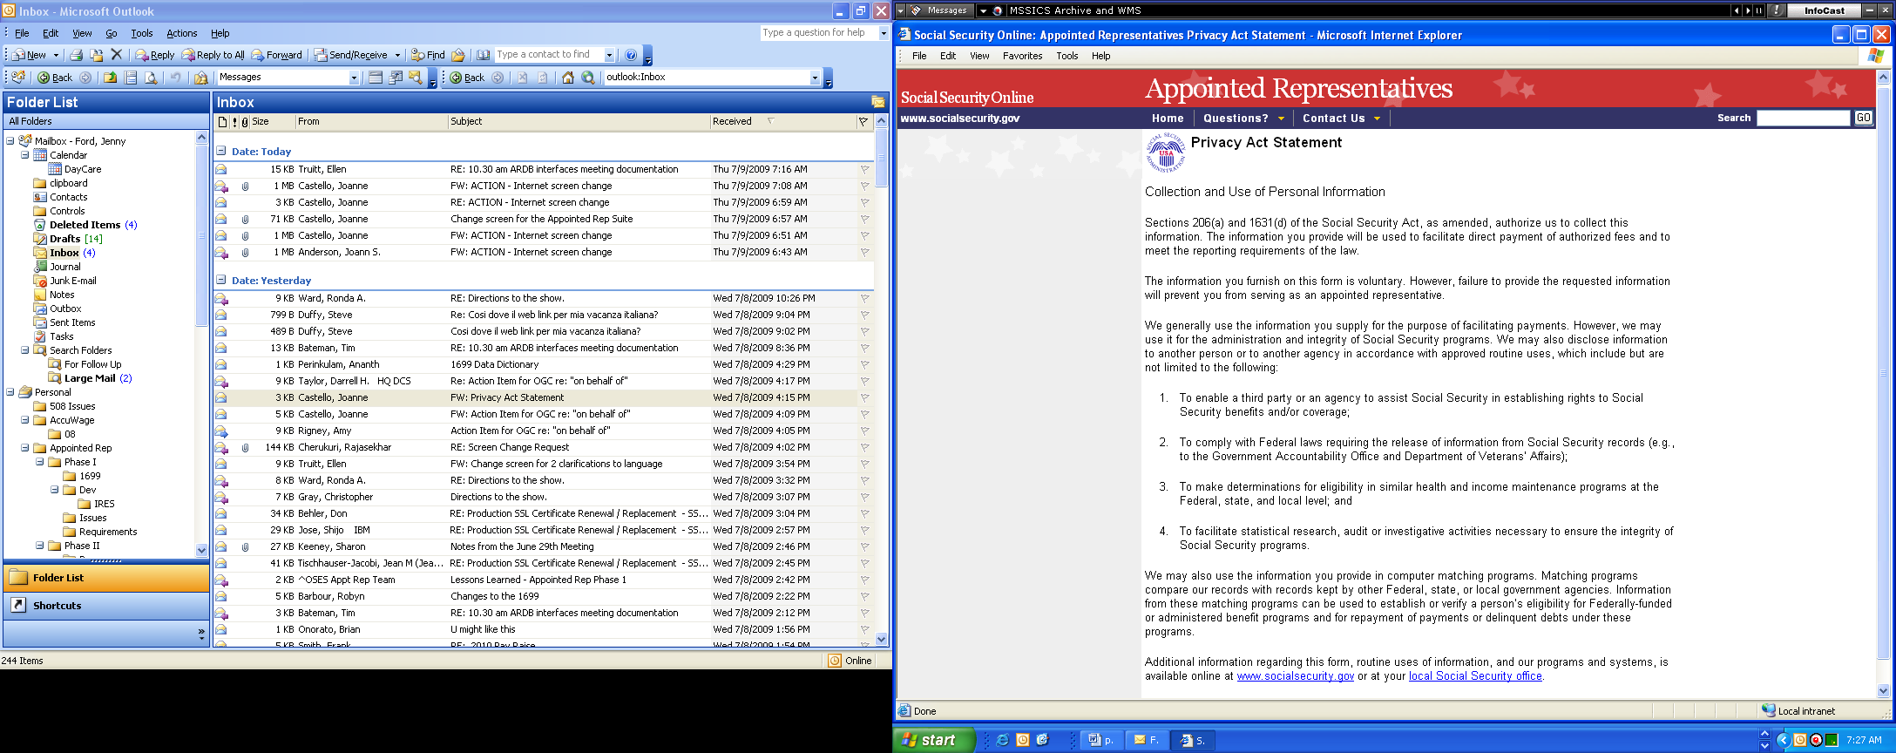
Task: Follow the local Social Security office link
Action: pyautogui.click(x=1475, y=676)
